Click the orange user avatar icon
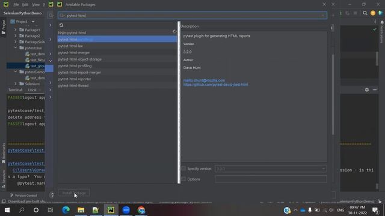 (373, 13)
